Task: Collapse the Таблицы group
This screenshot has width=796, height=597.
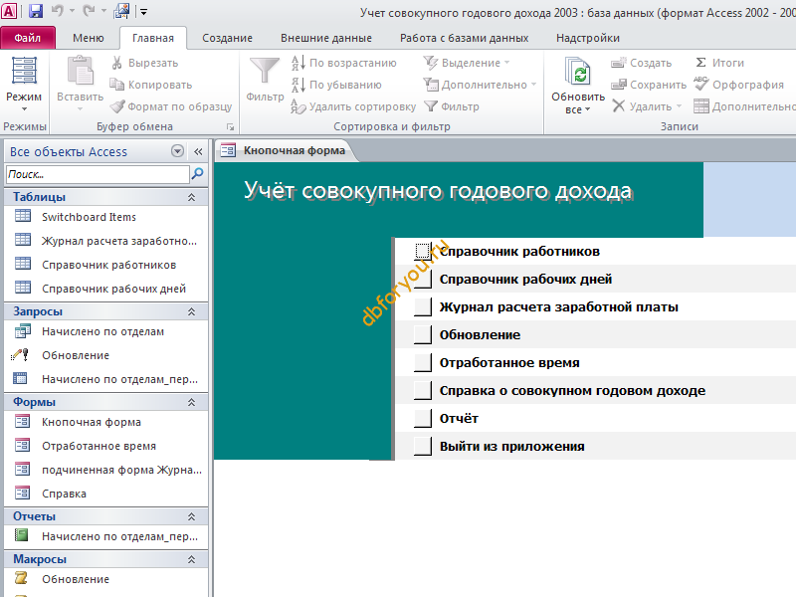Action: pyautogui.click(x=191, y=197)
